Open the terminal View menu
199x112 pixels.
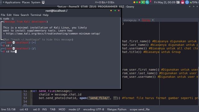[16, 15]
